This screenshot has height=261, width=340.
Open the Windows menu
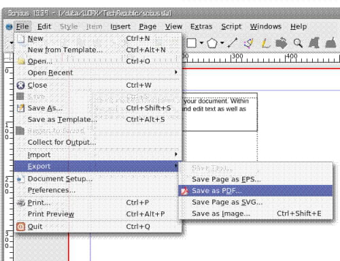pyautogui.click(x=266, y=27)
